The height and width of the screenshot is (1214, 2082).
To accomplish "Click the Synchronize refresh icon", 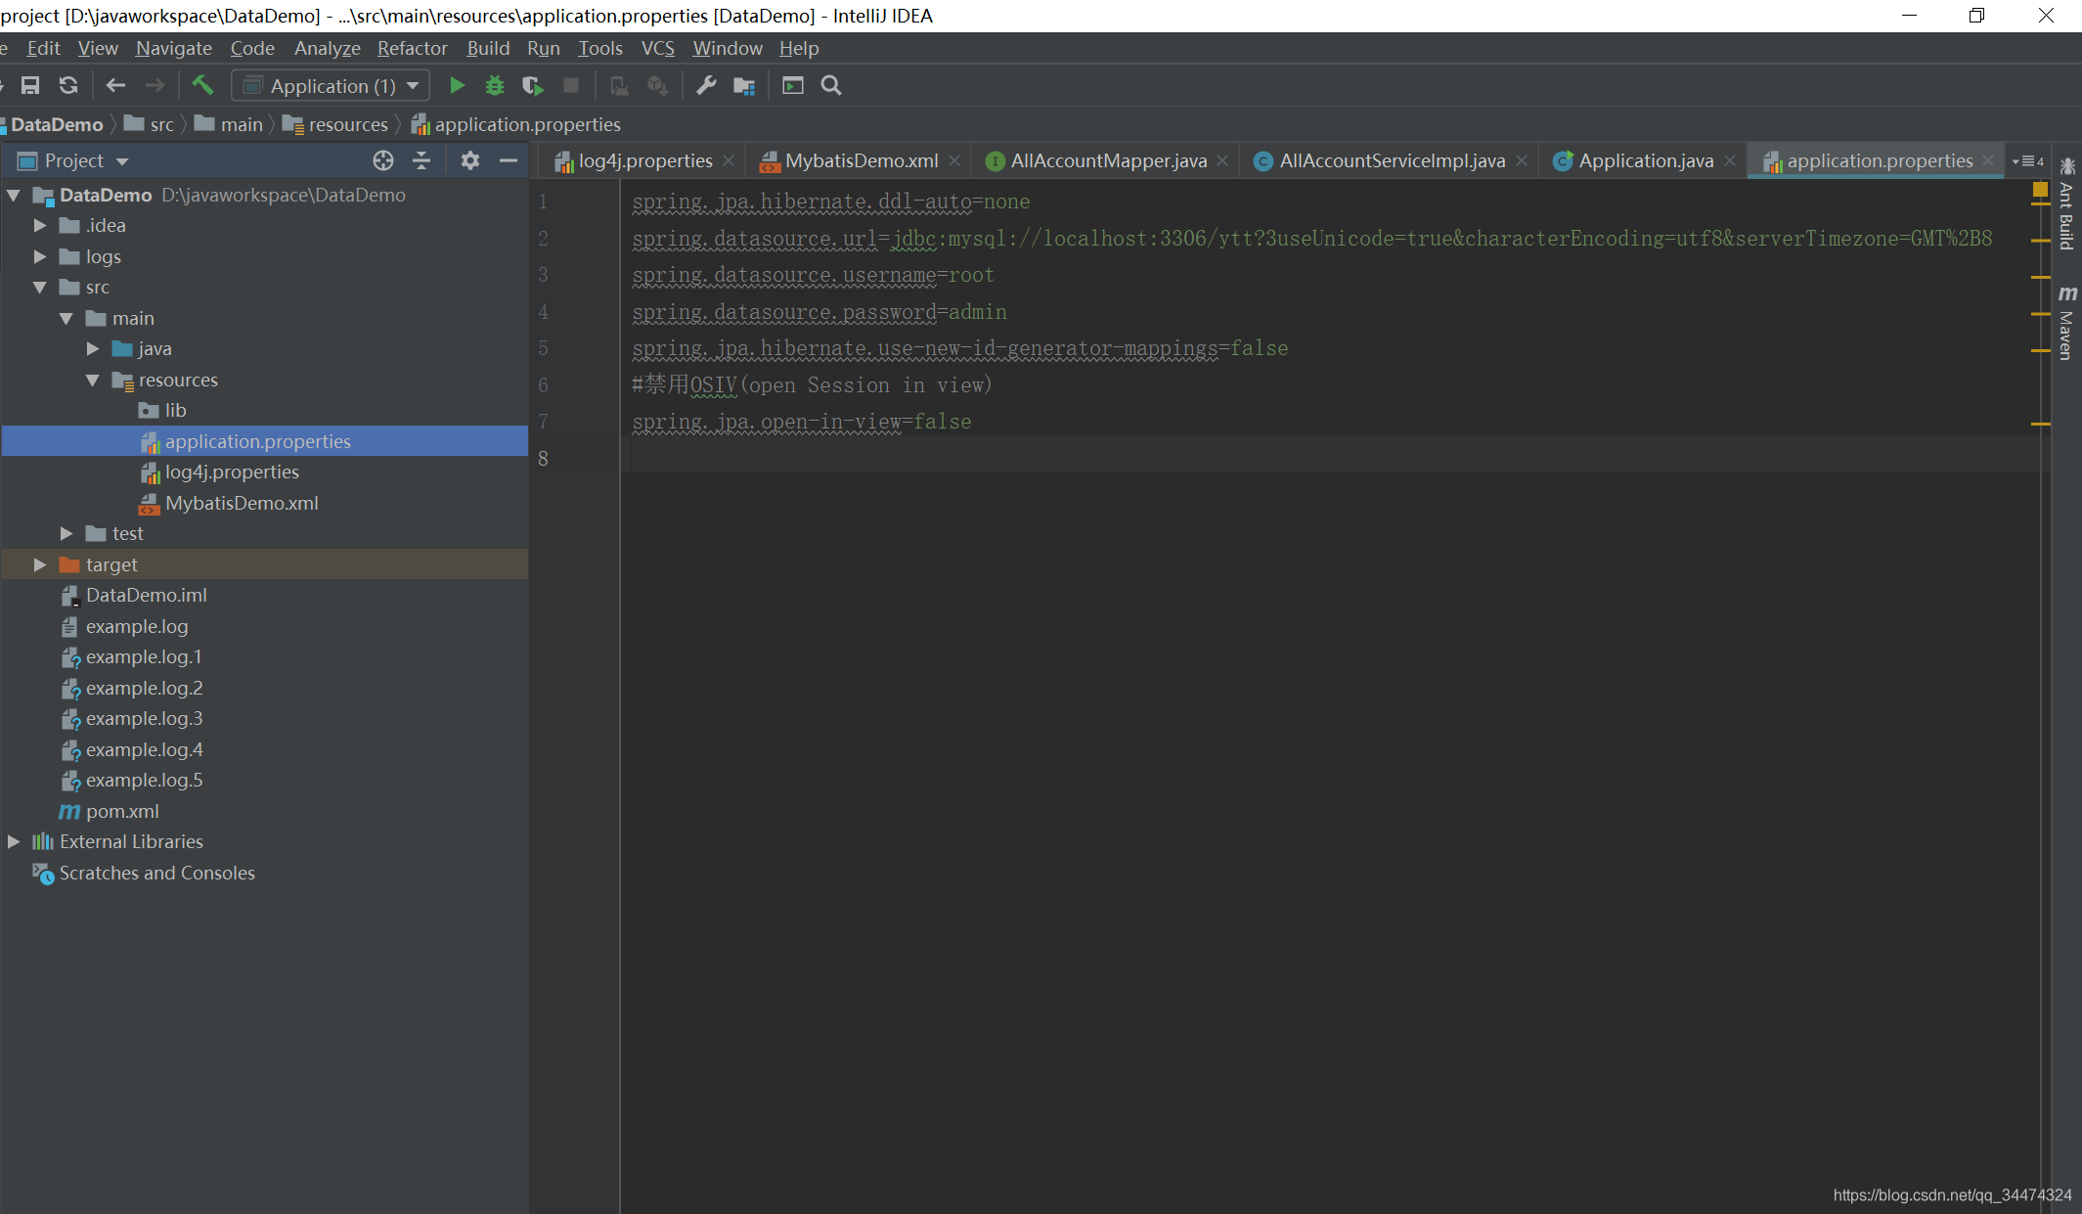I will pos(67,86).
